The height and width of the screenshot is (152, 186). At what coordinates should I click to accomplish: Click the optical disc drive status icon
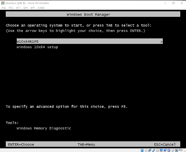[146, 150]
